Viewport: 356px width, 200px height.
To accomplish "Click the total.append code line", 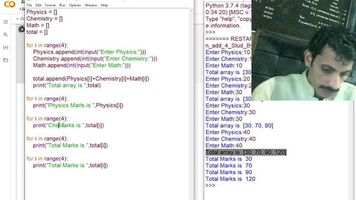I will point(91,79).
